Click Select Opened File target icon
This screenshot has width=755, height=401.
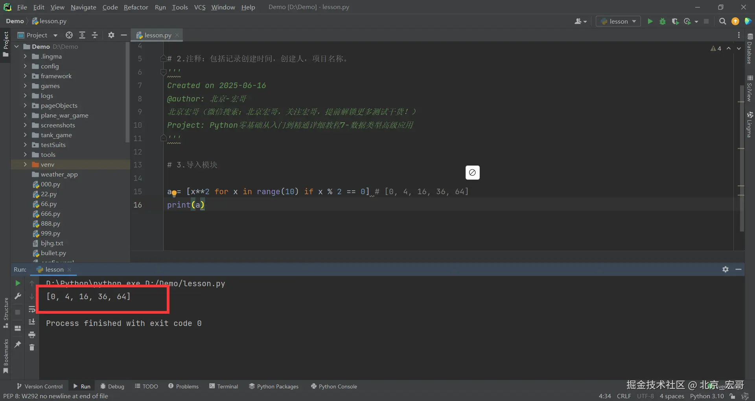tap(69, 35)
